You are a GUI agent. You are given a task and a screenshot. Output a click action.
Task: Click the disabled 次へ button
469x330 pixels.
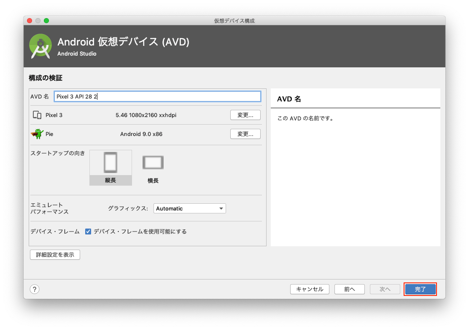[x=385, y=289]
